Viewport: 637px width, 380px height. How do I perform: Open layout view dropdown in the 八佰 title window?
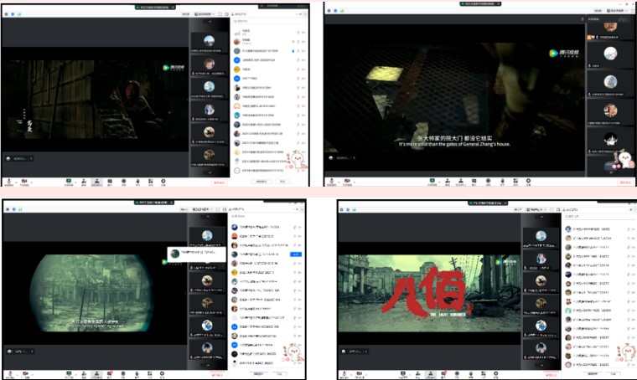pos(536,209)
